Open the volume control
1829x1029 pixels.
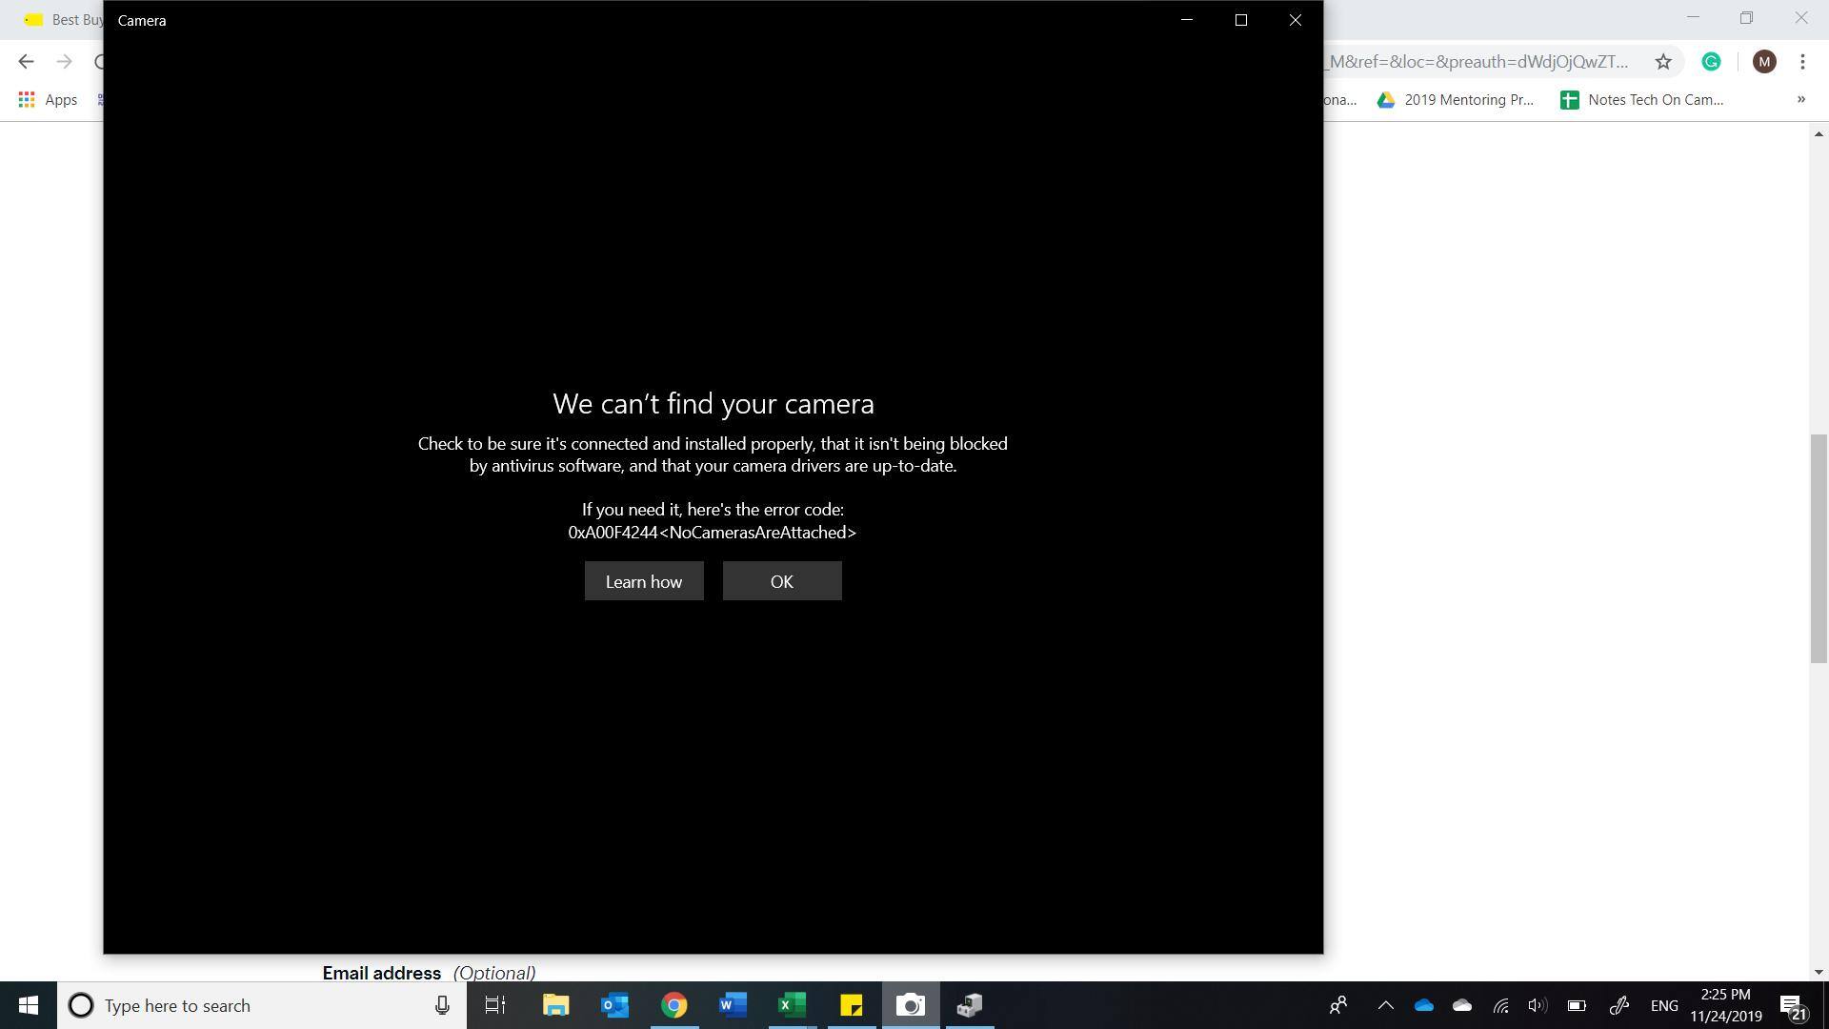pos(1537,1005)
